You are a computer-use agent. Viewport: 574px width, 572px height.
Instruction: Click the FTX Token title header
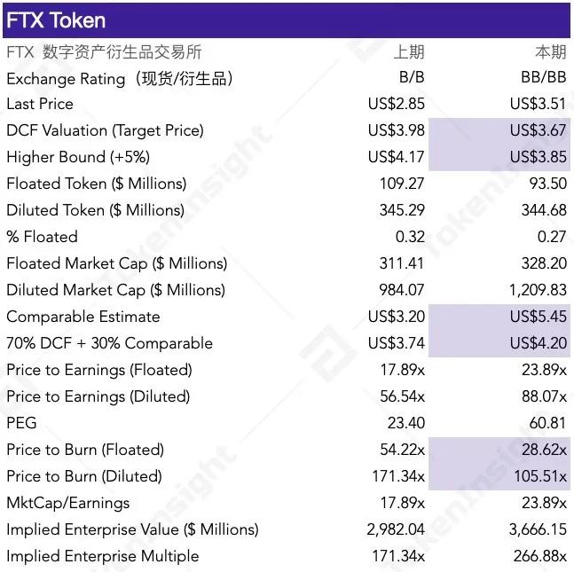click(56, 20)
